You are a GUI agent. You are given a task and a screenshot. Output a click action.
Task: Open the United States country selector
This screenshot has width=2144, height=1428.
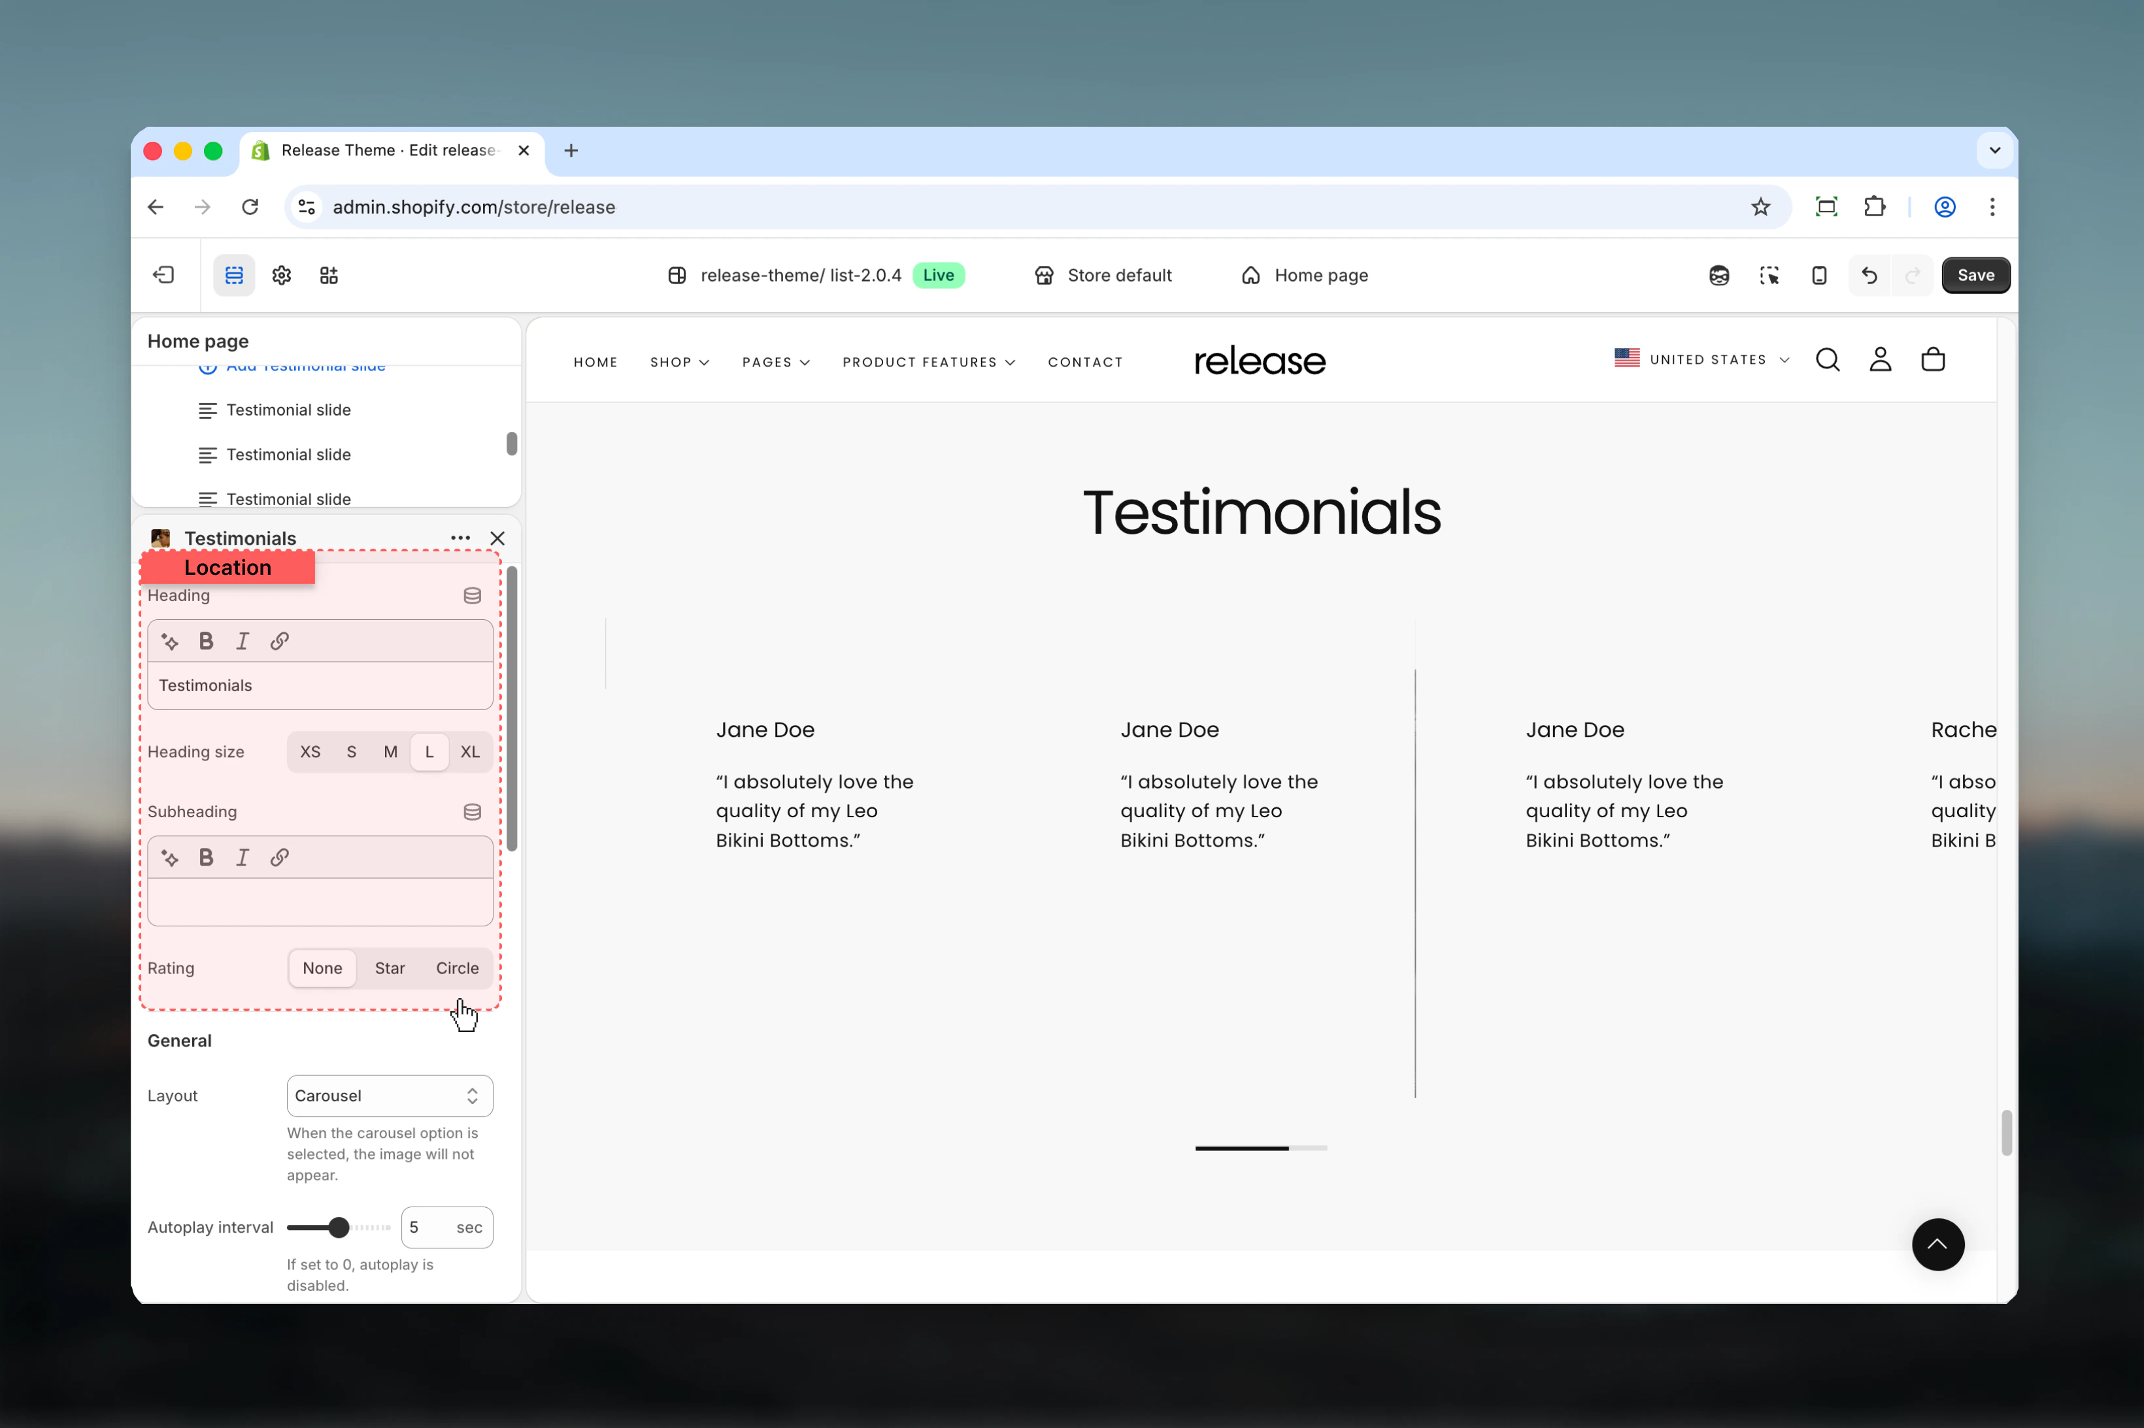[1701, 360]
